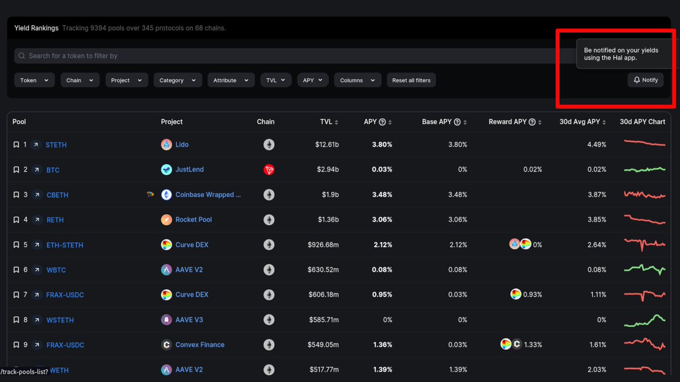Screen dimensions: 680x382
Task: Click the AAVE V3 project logo
Action: point(166,320)
